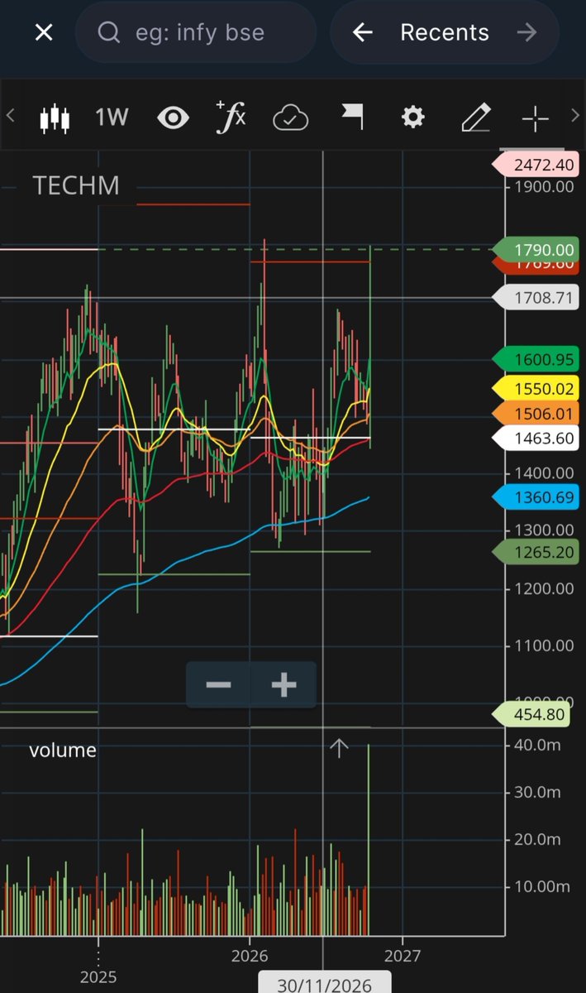Open chart settings gear
This screenshot has height=993, width=586.
412,118
